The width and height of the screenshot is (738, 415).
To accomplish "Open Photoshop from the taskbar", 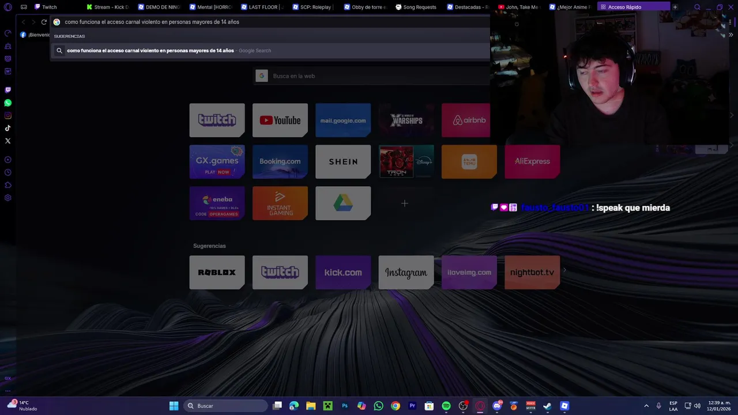I will (x=345, y=406).
